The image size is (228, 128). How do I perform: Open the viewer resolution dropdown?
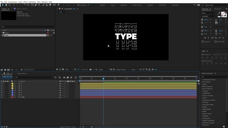[104, 70]
